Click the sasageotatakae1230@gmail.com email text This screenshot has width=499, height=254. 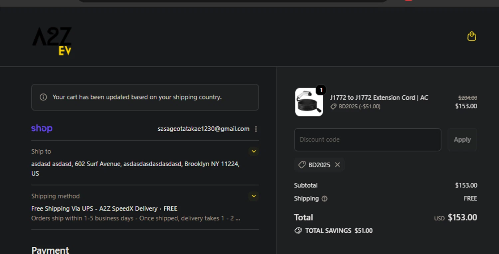[x=204, y=129]
